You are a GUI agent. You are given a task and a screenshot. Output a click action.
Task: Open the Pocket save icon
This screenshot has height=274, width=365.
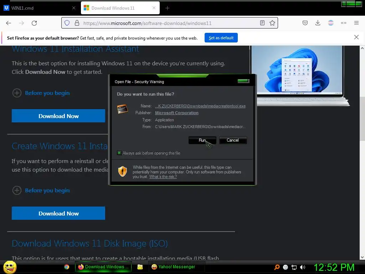305,23
